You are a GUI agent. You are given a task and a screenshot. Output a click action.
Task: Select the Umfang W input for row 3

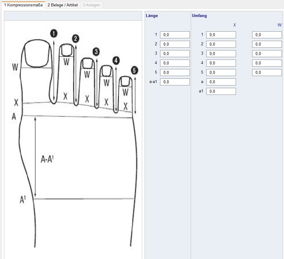pos(267,54)
